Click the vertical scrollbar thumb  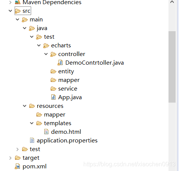[x=172, y=67]
